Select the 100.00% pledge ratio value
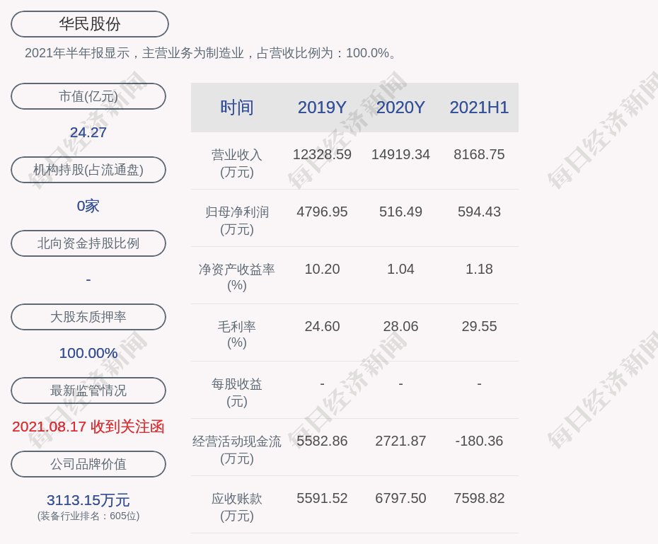 tap(88, 353)
